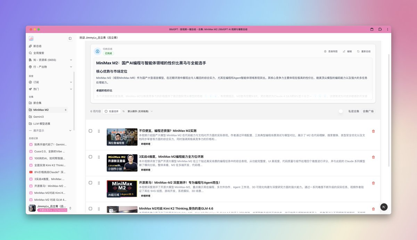Image resolution: width=417 pixels, height=240 pixels.
Task: Check the box for 不仅便宜，编程还很强 video
Action: [90, 131]
